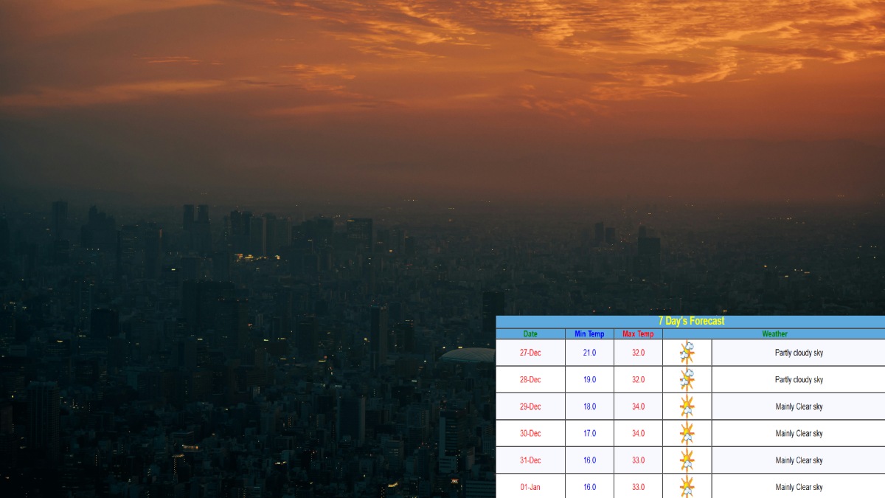Image resolution: width=885 pixels, height=498 pixels.
Task: Click the 31-Dec weather icon
Action: (x=687, y=460)
